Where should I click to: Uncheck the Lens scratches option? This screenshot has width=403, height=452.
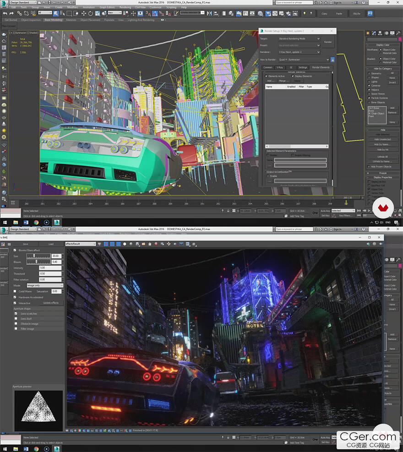tap(16, 314)
